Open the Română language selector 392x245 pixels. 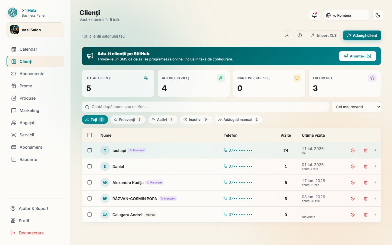click(346, 15)
